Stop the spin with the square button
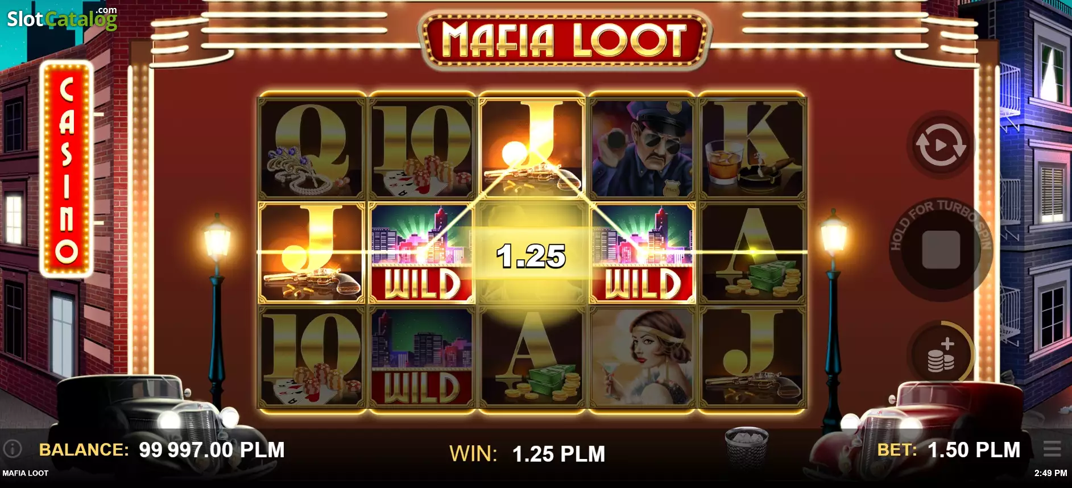Image resolution: width=1072 pixels, height=488 pixels. 941,250
